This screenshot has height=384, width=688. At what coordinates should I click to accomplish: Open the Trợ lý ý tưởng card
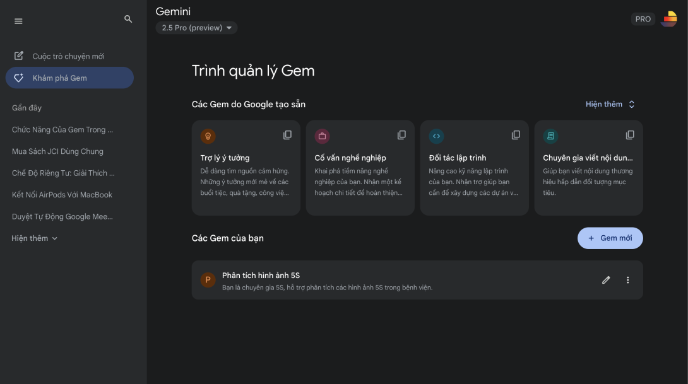point(246,168)
